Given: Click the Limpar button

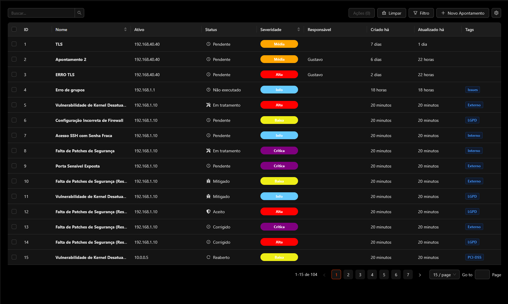Looking at the screenshot, I should pyautogui.click(x=392, y=13).
